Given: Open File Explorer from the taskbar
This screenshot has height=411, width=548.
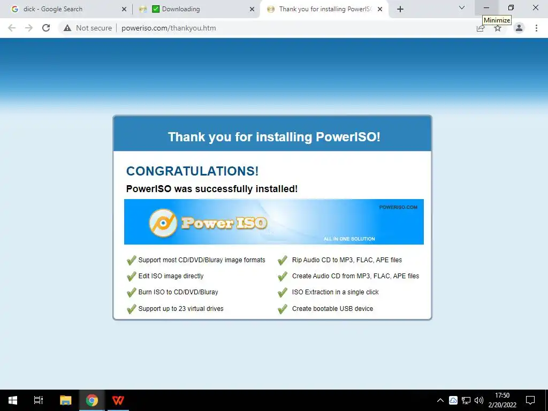Looking at the screenshot, I should (66, 400).
